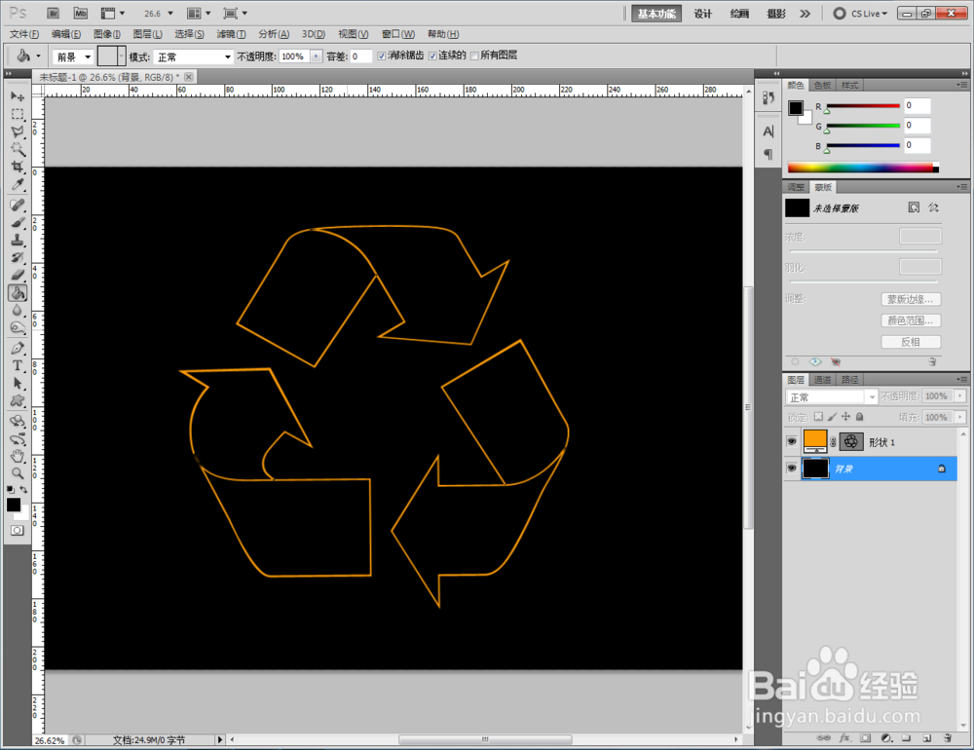Click the 颜色范围... button
The height and width of the screenshot is (750, 974).
910,320
